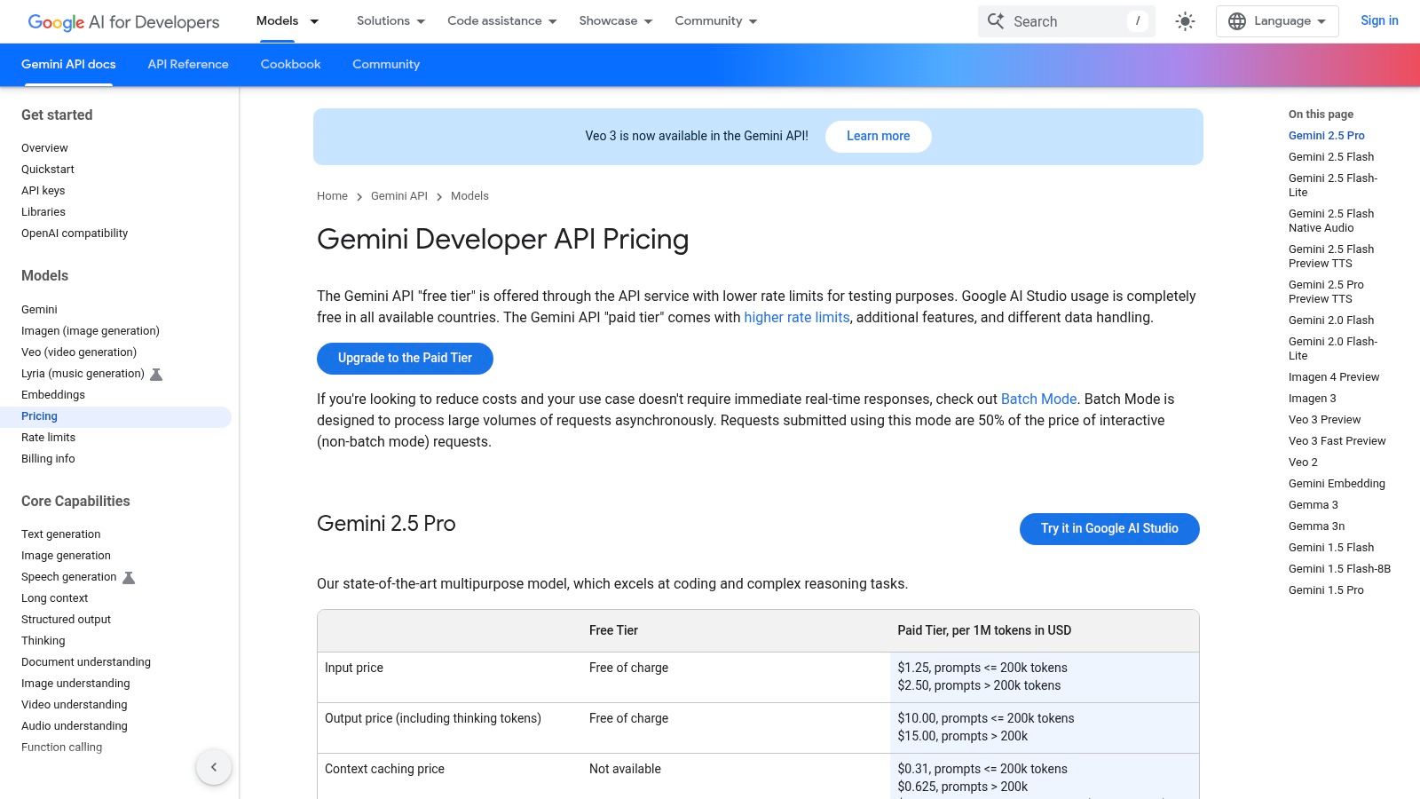Viewport: 1420px width, 799px height.
Task: Jump to Imagen 4 Preview section
Action: [x=1334, y=377]
